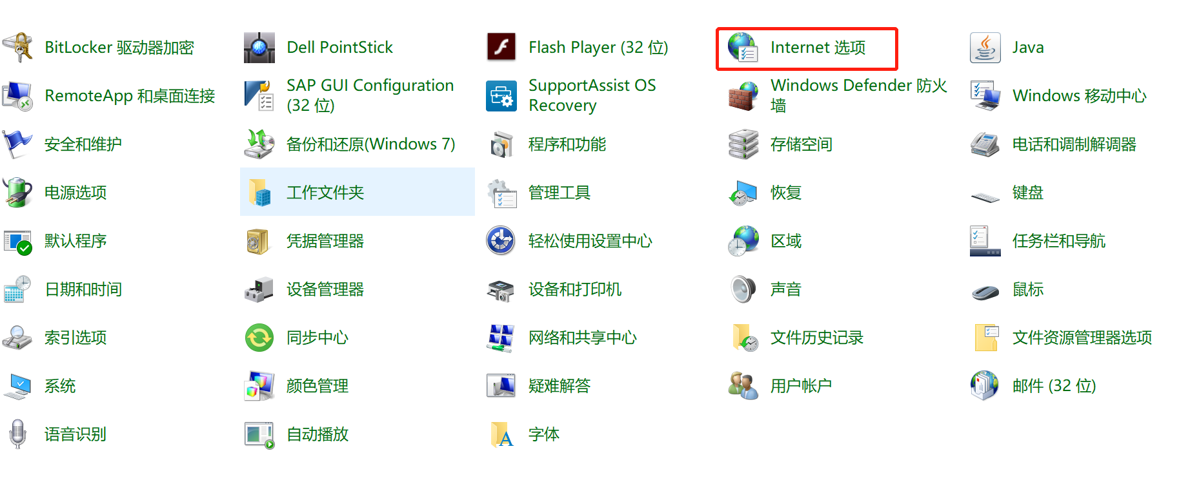1190x480 pixels.
Task: Open the 同步中心 green sync icon
Action: 259,338
